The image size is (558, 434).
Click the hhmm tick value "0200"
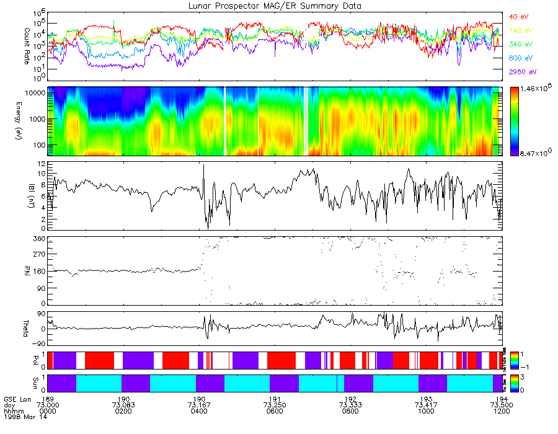coord(123,411)
